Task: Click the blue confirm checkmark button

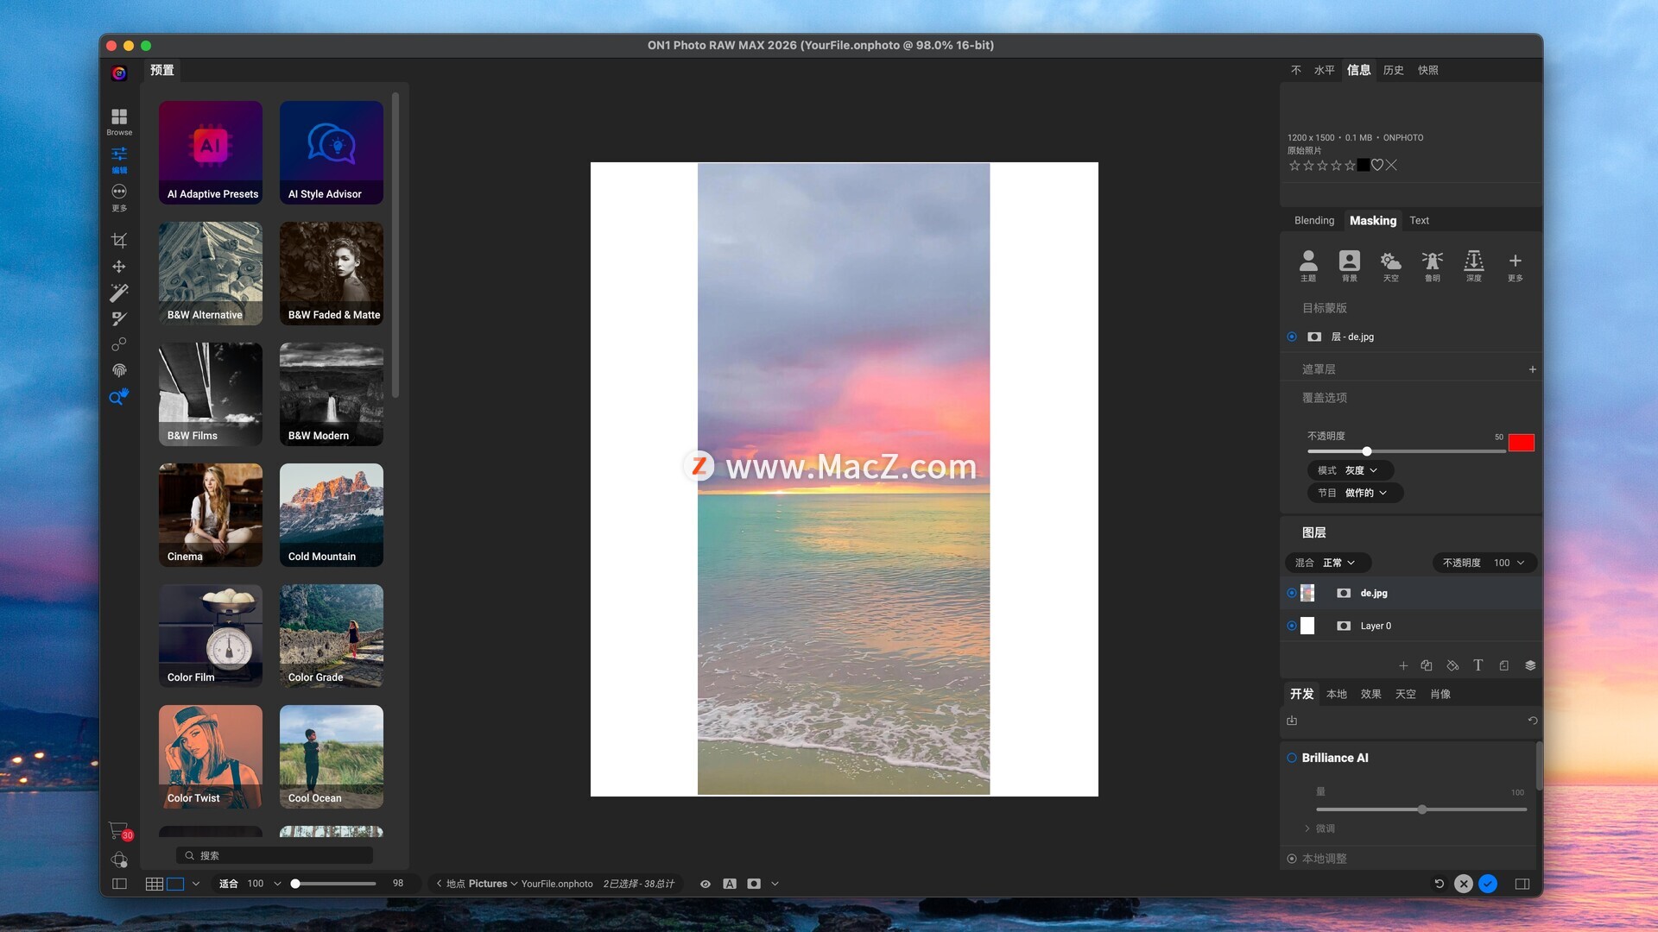Action: pos(1488,884)
